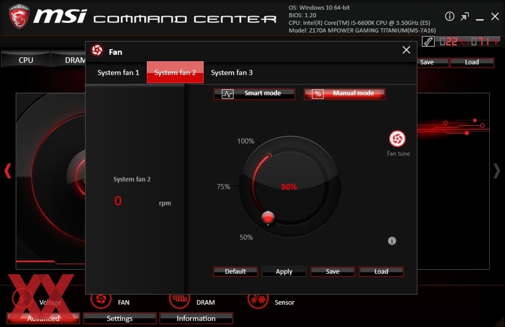Click the 50% label below the dial
The height and width of the screenshot is (327, 505).
(246, 237)
